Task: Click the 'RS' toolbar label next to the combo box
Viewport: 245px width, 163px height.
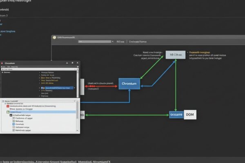Action: tap(120, 42)
